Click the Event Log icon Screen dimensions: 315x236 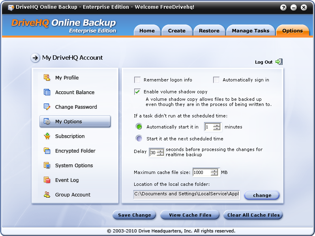click(x=47, y=180)
